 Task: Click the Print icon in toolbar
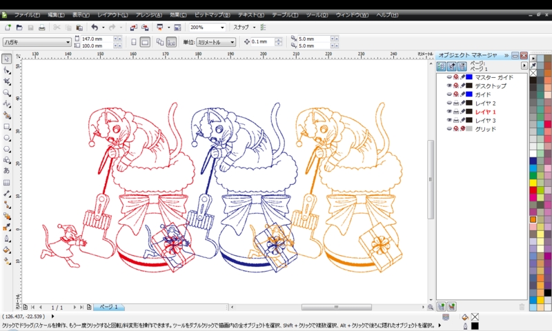pos(41,28)
